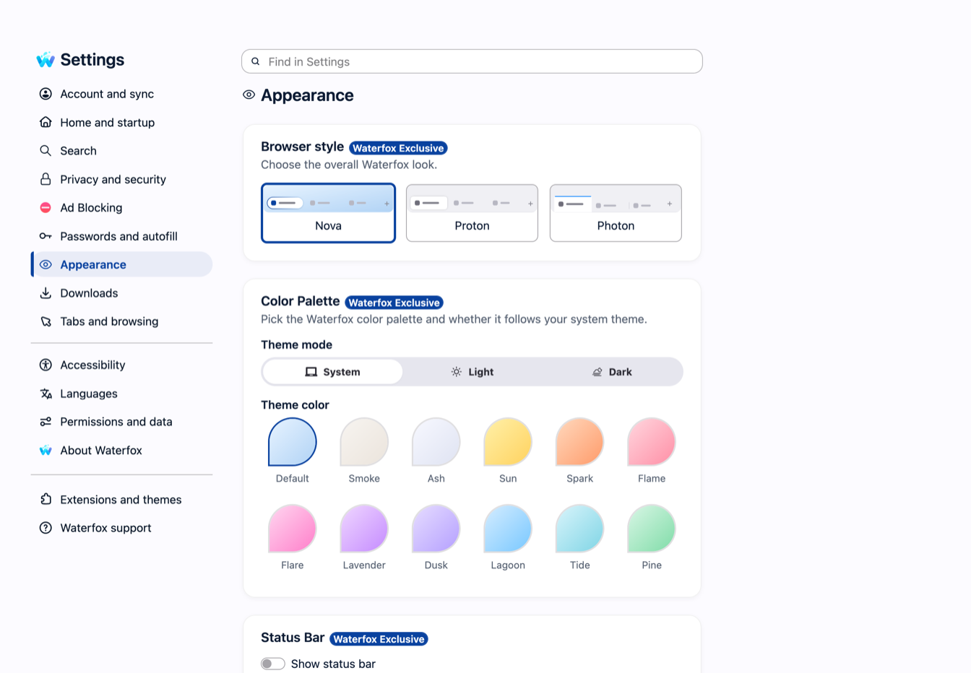The width and height of the screenshot is (971, 673).
Task: Click the sun icon in Light mode
Action: point(457,372)
